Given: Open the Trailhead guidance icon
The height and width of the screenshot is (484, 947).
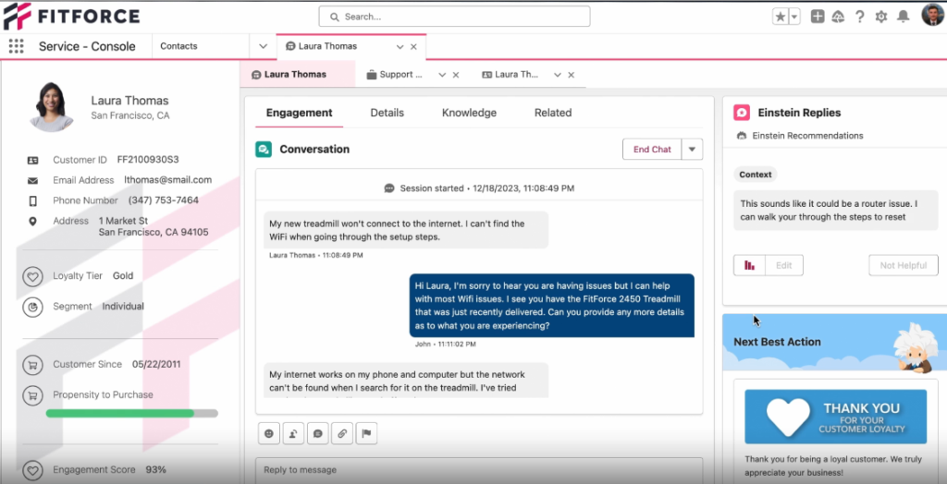Looking at the screenshot, I should (x=838, y=17).
